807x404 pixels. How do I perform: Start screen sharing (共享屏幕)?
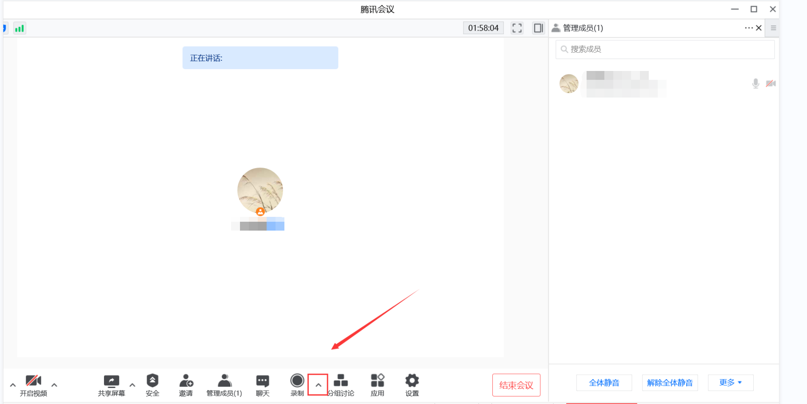click(x=111, y=385)
